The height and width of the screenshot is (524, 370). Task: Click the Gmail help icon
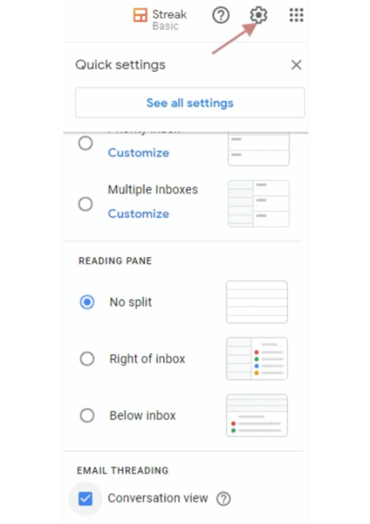[221, 15]
